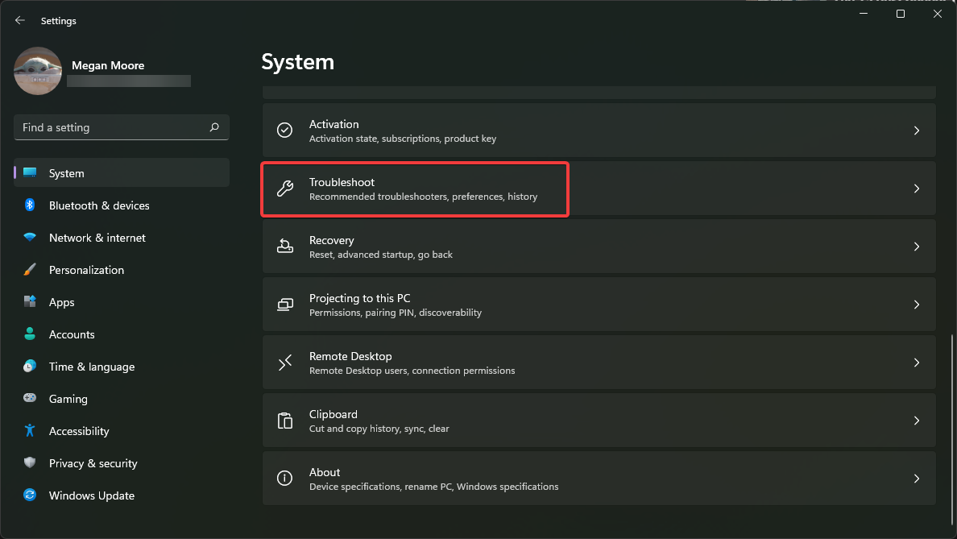Expand the Projecting to this PC entry
Image resolution: width=957 pixels, height=539 pixels.
click(916, 304)
